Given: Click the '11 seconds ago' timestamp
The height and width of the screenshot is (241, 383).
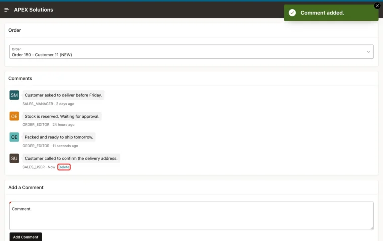Looking at the screenshot, I should [x=65, y=146].
